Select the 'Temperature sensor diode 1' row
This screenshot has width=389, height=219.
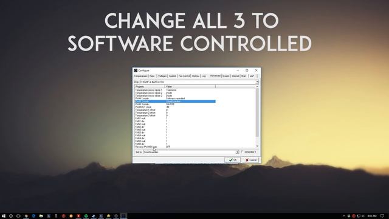coord(175,90)
